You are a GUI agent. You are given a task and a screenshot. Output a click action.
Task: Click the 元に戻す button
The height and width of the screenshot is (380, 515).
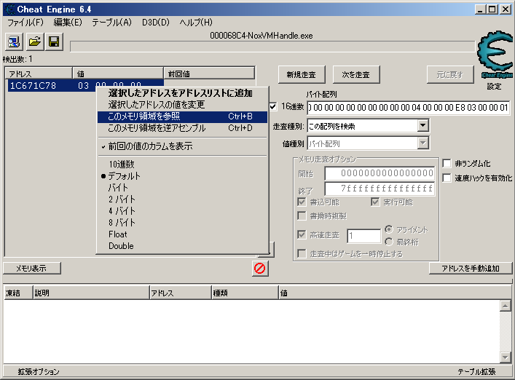click(x=450, y=74)
